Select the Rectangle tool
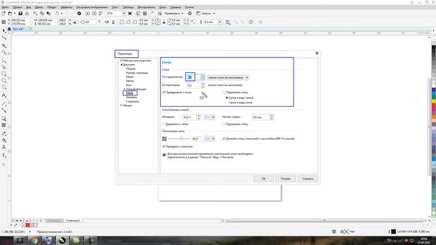Viewport: 436px width, 245px height. (x=4, y=74)
